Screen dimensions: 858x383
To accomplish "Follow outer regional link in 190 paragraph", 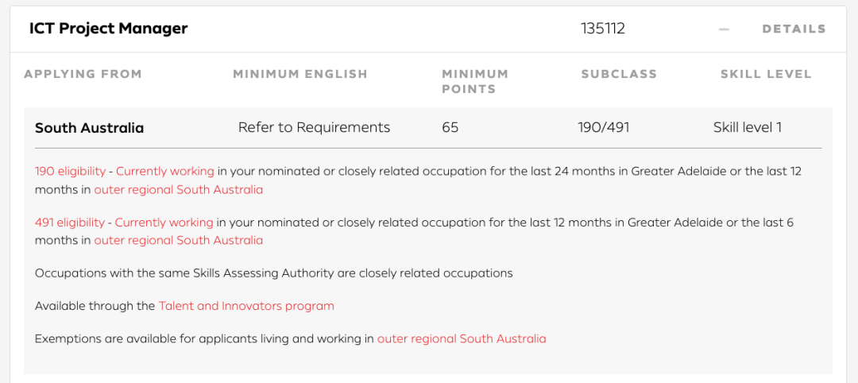I will [179, 190].
